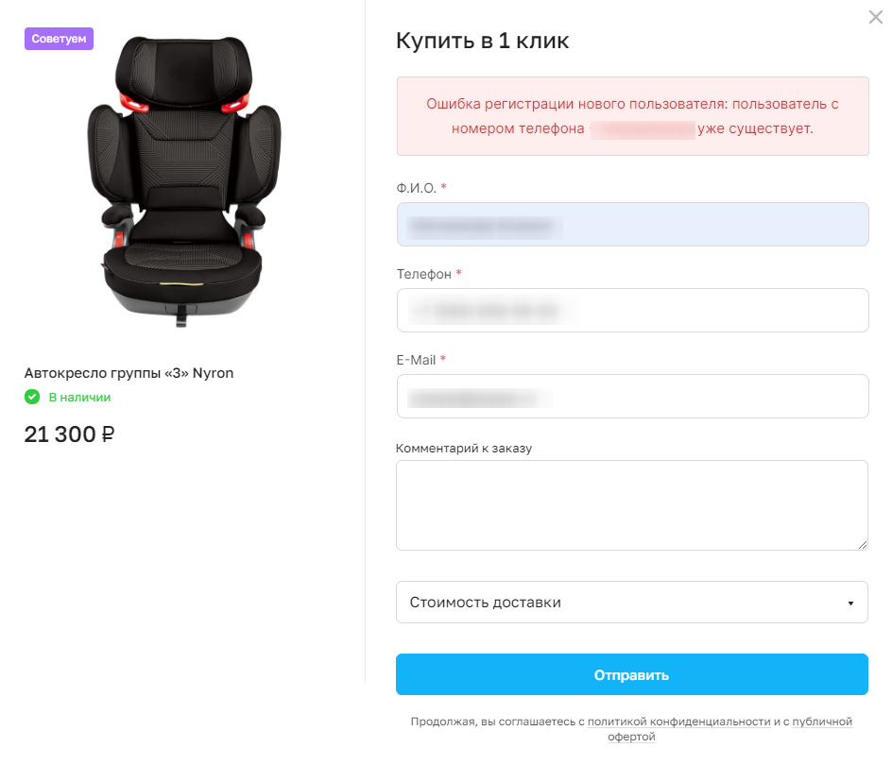Focus the Ф.И.О. input field
Image resolution: width=892 pixels, height=782 pixels.
coord(632,225)
